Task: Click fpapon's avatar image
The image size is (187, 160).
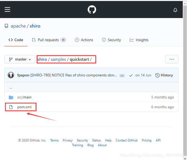Action: 11,75
